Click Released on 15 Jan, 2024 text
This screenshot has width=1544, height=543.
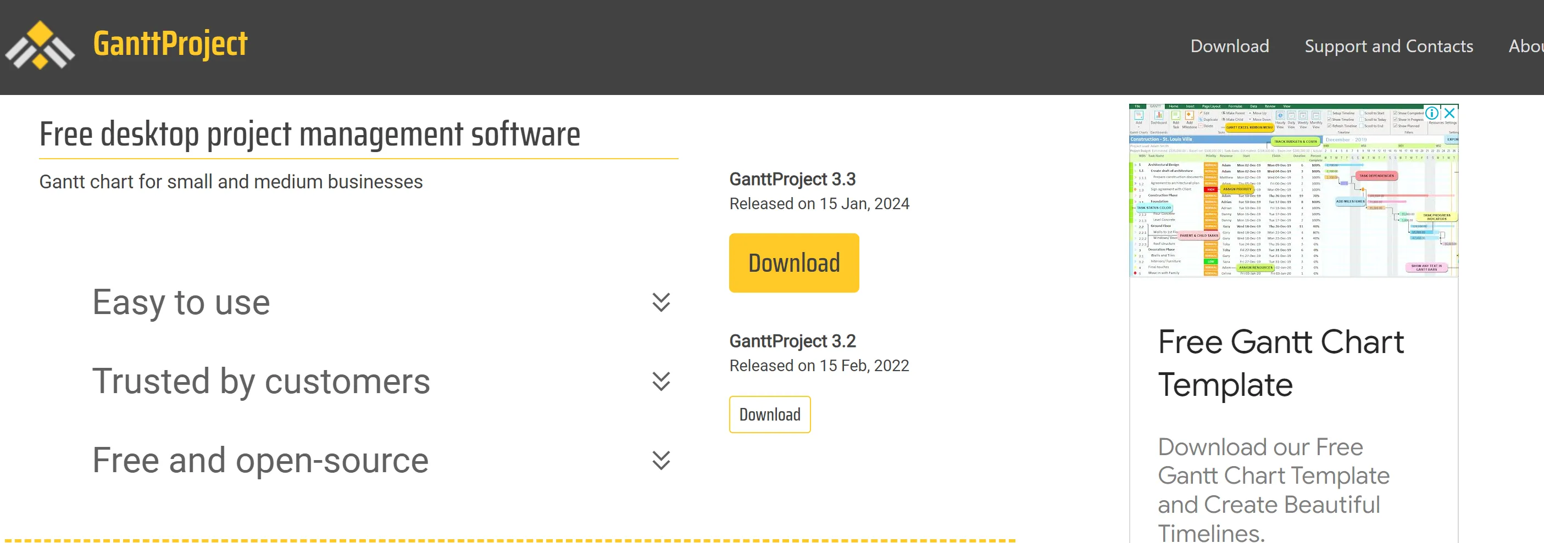(x=819, y=204)
